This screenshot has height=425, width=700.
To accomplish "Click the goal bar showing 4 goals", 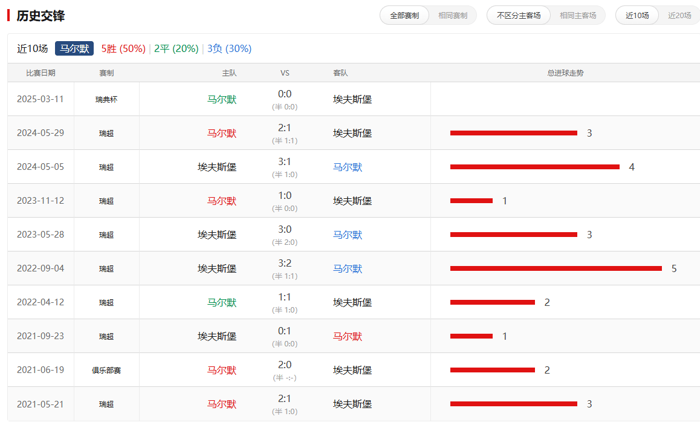I will 535,167.
